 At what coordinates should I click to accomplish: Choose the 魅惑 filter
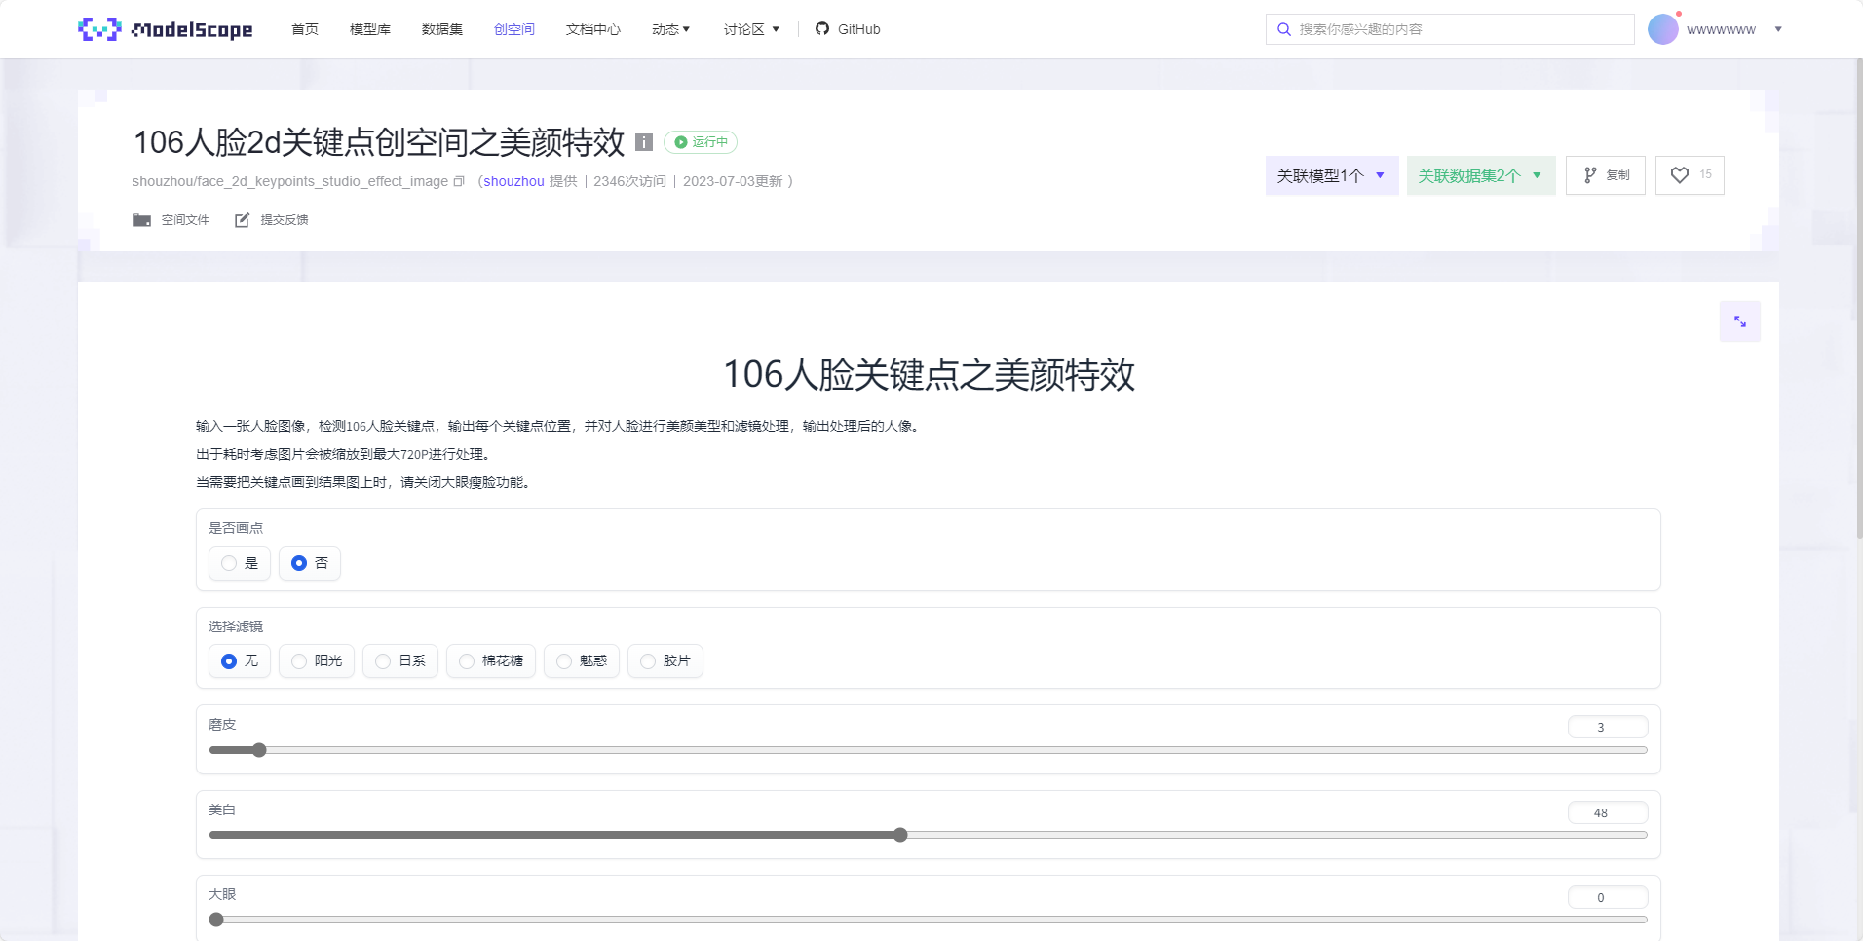(582, 661)
